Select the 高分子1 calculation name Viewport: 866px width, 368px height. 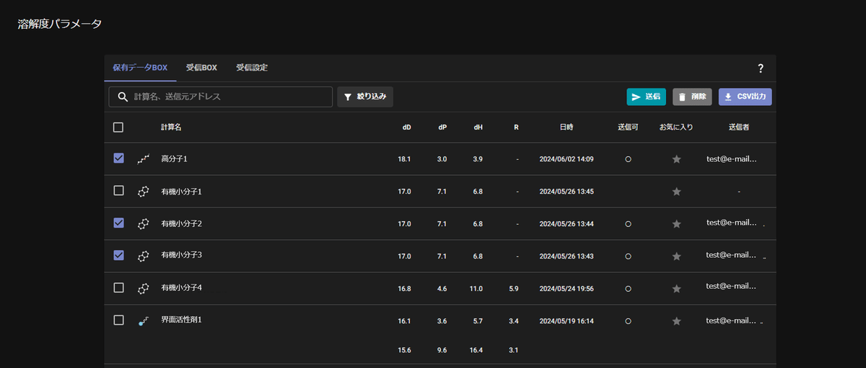click(174, 158)
